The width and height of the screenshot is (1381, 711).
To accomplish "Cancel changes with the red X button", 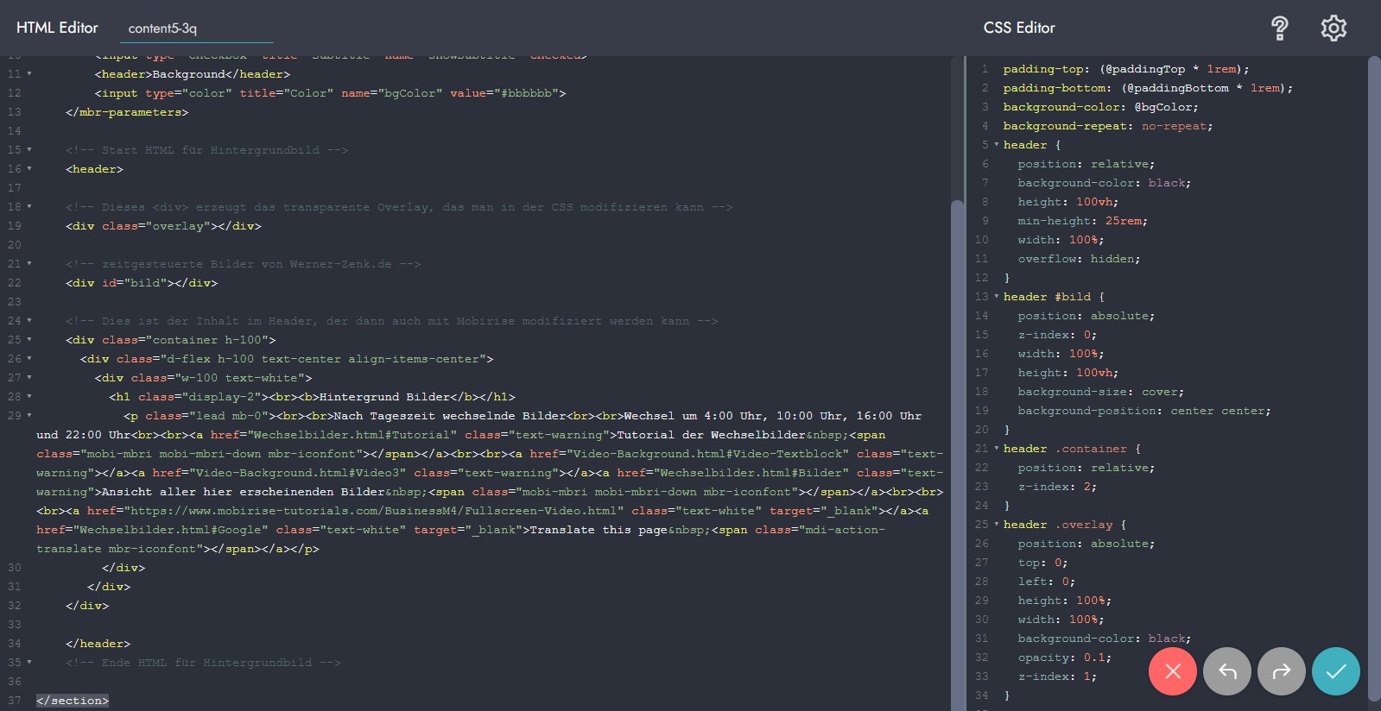I will tap(1172, 670).
